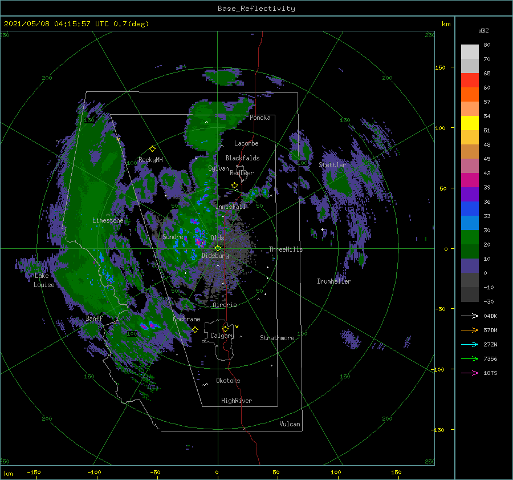Click the Lacombe city label
Screen dimensions: 513x480
click(246, 143)
